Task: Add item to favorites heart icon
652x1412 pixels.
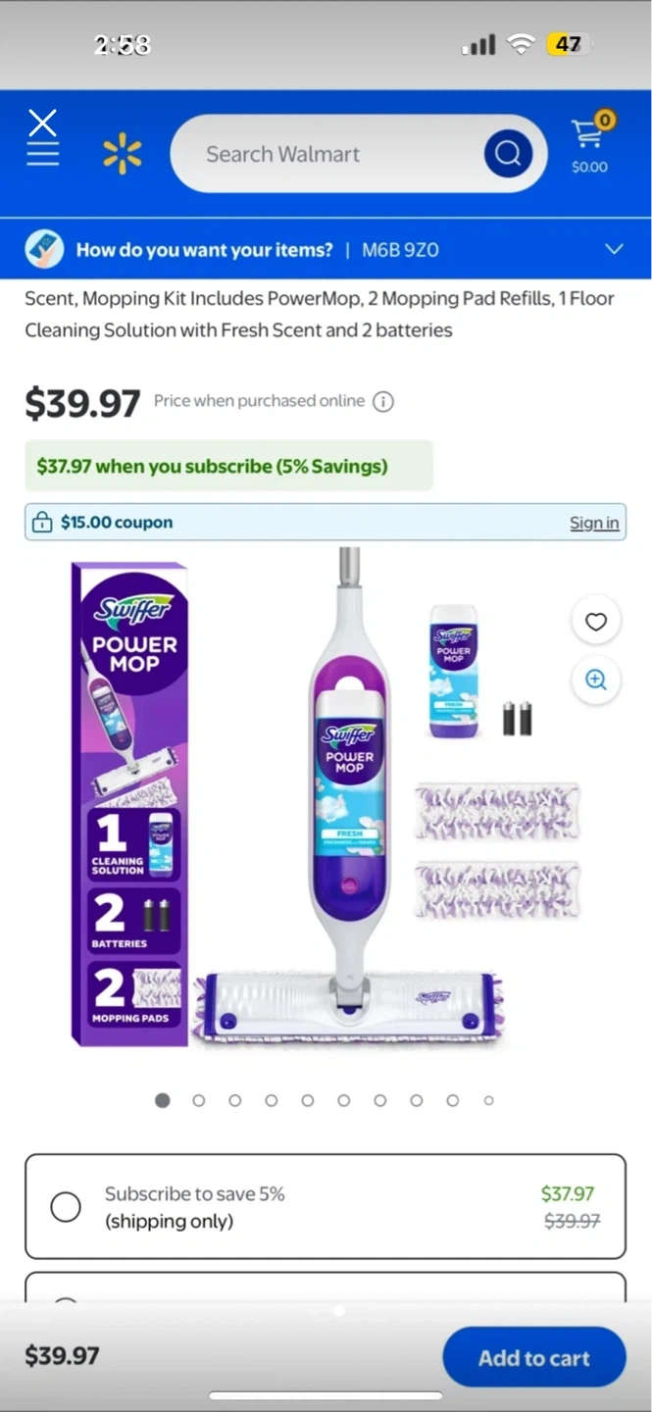Action: click(x=596, y=621)
